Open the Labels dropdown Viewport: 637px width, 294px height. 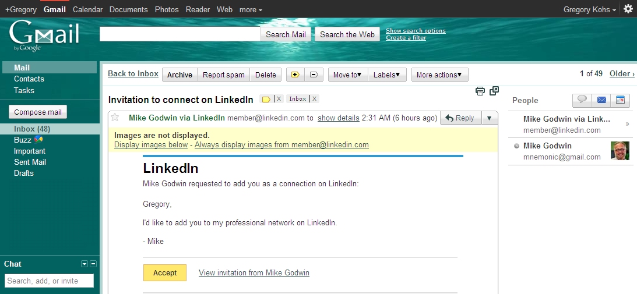tap(387, 75)
